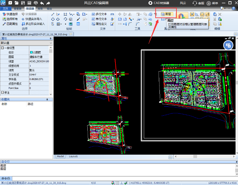Toggle the 收藏夹 panel pushpin
The height and width of the screenshot is (185, 238).
pyautogui.click(x=47, y=99)
